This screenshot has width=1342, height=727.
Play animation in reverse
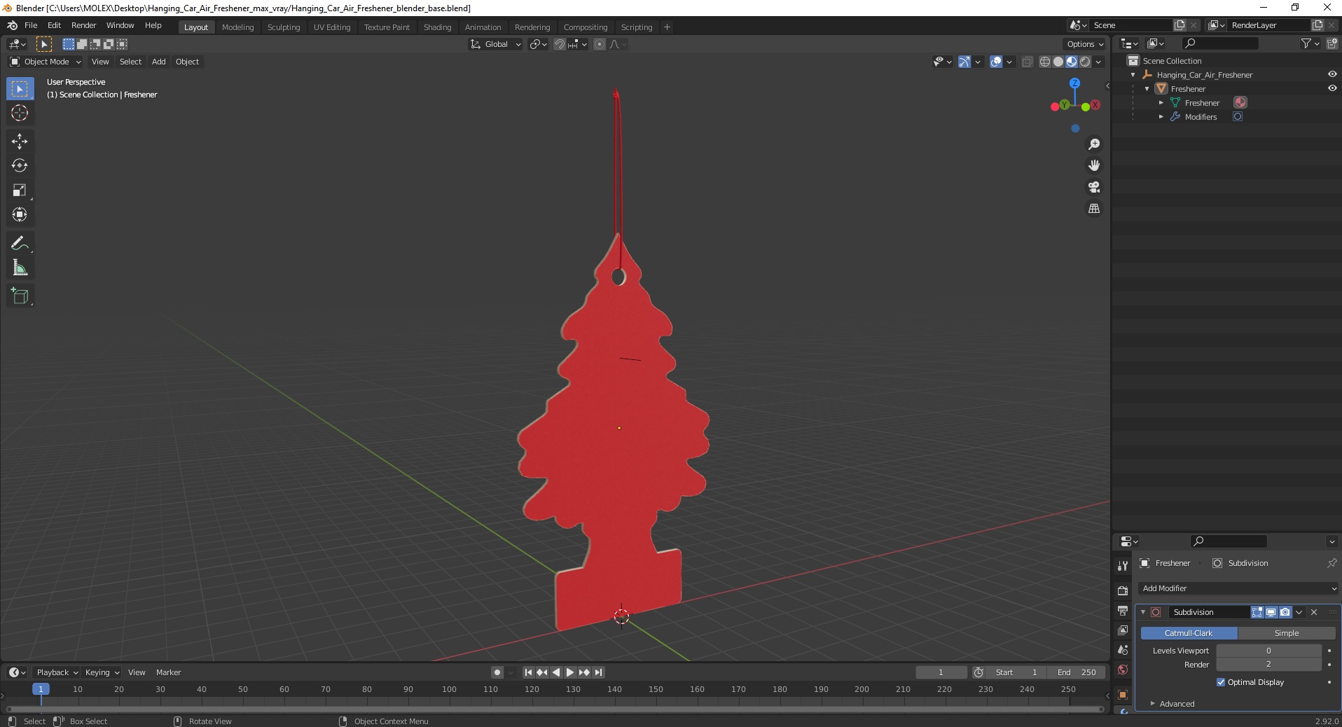pos(556,672)
